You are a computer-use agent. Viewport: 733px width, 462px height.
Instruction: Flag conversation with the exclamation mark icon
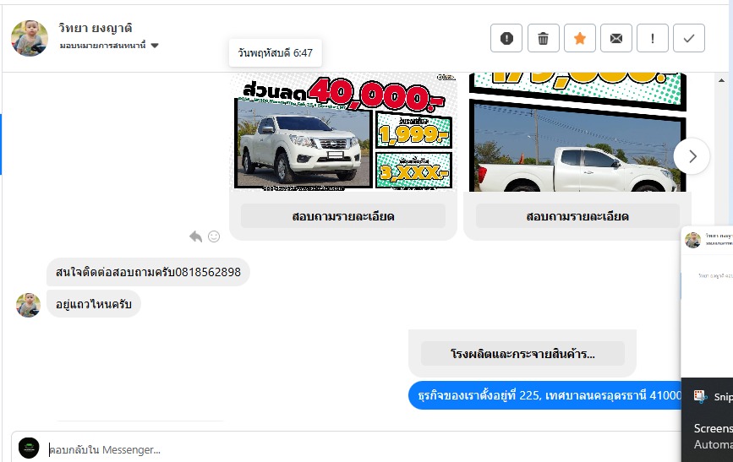click(653, 38)
